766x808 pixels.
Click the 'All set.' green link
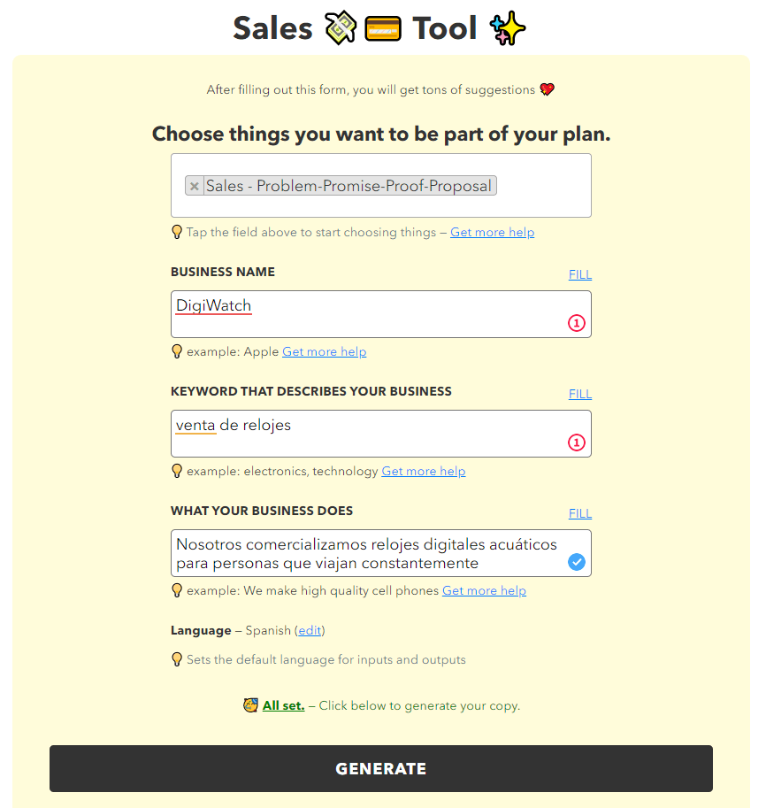tap(283, 705)
